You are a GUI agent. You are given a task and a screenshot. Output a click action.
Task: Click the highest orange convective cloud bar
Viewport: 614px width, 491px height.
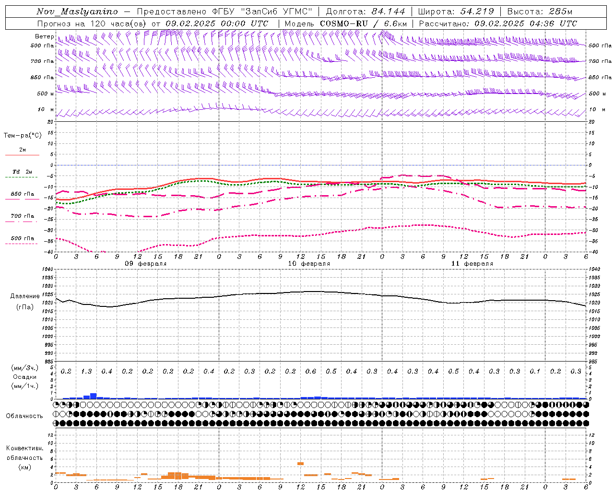(301, 464)
